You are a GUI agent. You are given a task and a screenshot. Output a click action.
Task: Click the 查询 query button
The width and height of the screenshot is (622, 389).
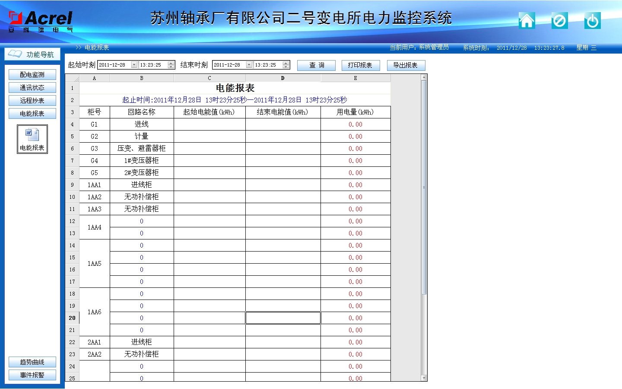tap(316, 65)
